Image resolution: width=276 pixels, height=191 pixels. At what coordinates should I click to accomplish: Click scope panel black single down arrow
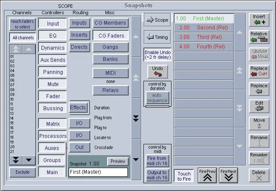[136, 159]
